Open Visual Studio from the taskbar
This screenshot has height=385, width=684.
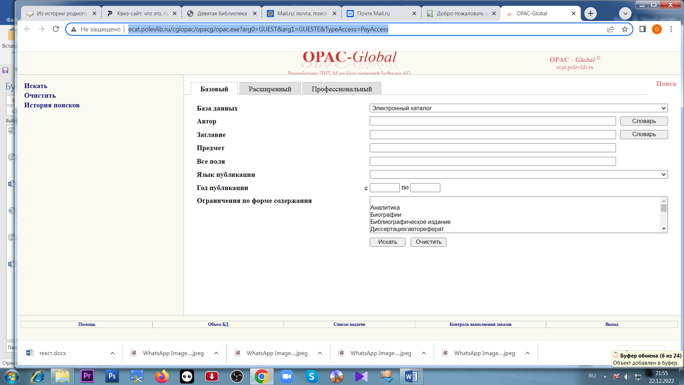pos(361,376)
